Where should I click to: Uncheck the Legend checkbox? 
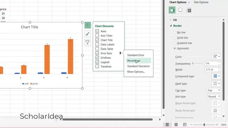pyautogui.click(x=97, y=62)
